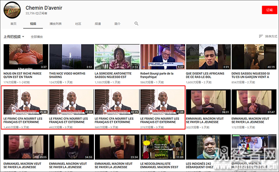Click Franc CFA title with 275 views

tap(159, 120)
